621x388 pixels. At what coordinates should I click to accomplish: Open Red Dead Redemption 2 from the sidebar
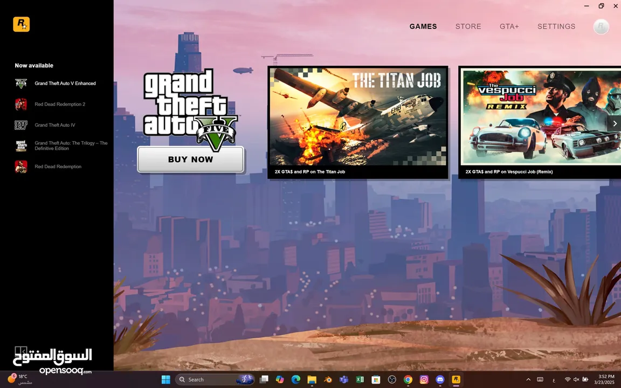[x=60, y=104]
